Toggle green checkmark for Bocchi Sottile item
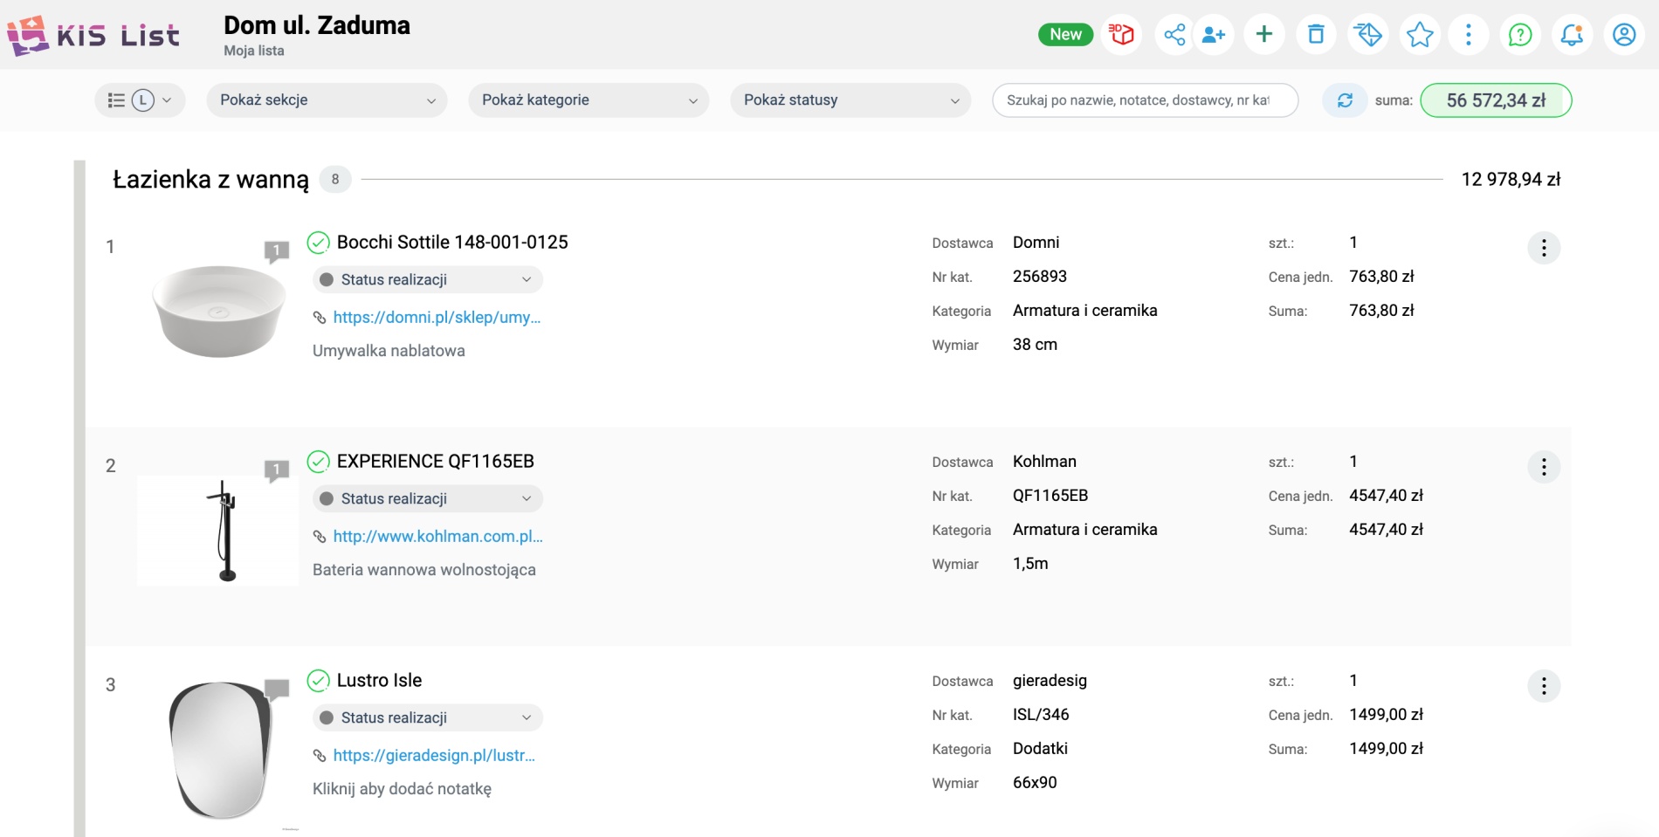The width and height of the screenshot is (1659, 837). pos(319,243)
